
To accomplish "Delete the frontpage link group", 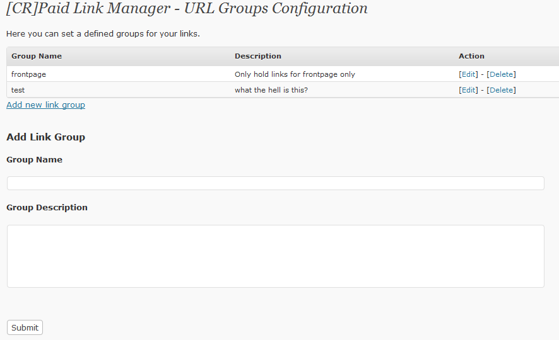I will coord(502,74).
